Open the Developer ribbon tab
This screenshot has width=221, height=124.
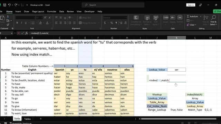tap(89, 11)
